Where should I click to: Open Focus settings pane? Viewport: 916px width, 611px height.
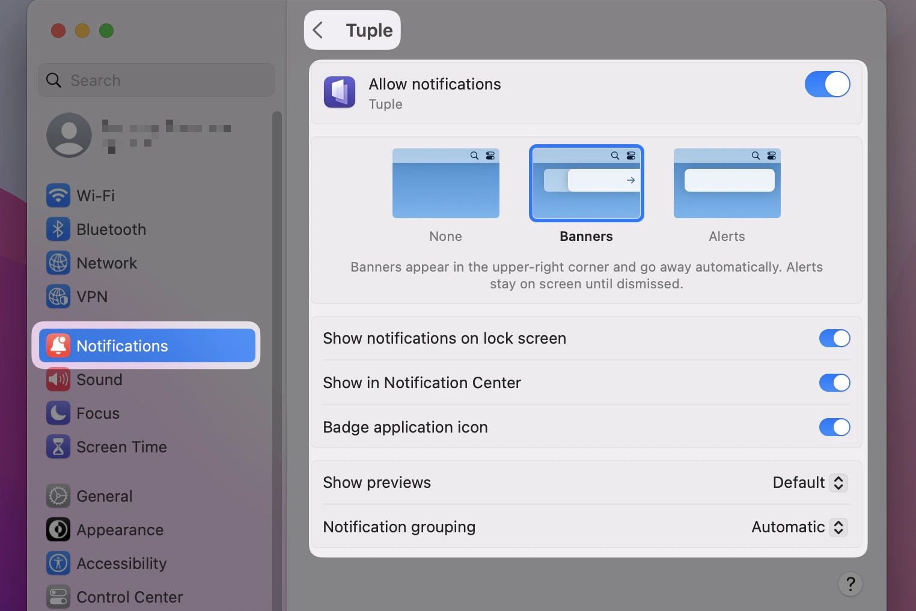coord(147,413)
